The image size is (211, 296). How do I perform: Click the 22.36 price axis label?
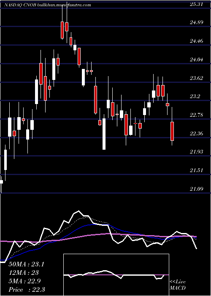pyautogui.click(x=197, y=134)
